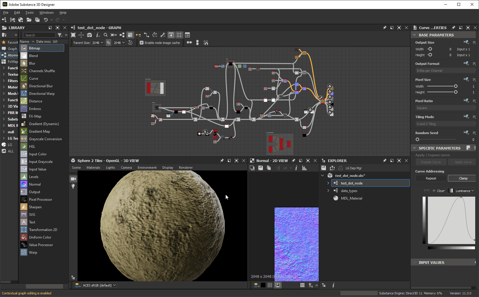Image resolution: width=479 pixels, height=297 pixels.
Task: Open the ACES sRGB color profile dropdown
Action: [x=99, y=285]
